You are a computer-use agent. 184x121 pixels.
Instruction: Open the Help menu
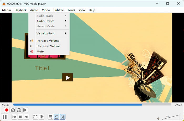click(92, 10)
